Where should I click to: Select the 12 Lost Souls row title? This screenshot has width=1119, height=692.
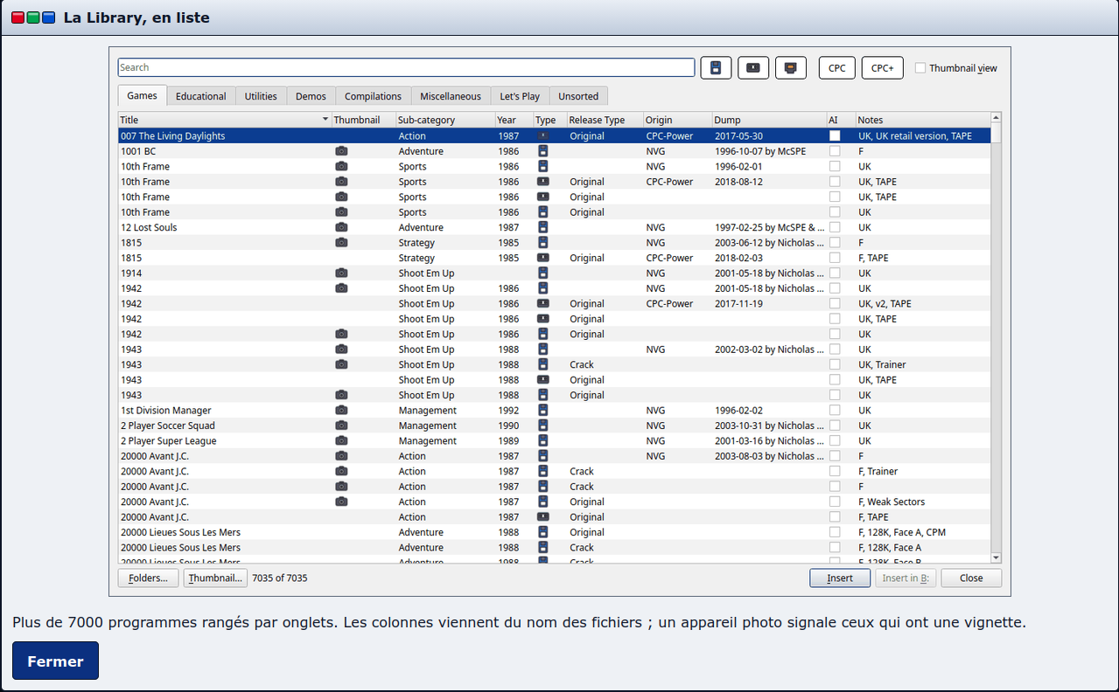[x=149, y=227]
